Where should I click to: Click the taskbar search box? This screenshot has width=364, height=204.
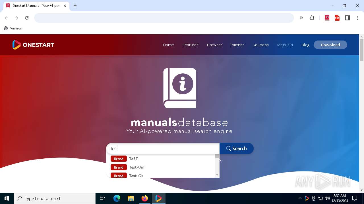pyautogui.click(x=55, y=198)
